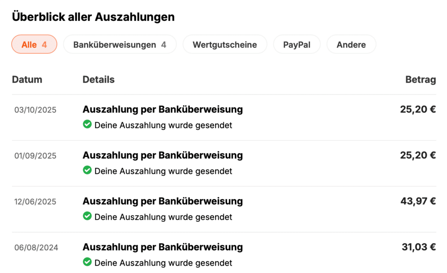Click the date 03/10/2025
This screenshot has height=273, width=447.
[35, 110]
